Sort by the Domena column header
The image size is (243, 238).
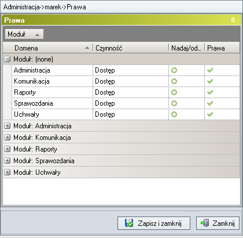tap(48, 48)
